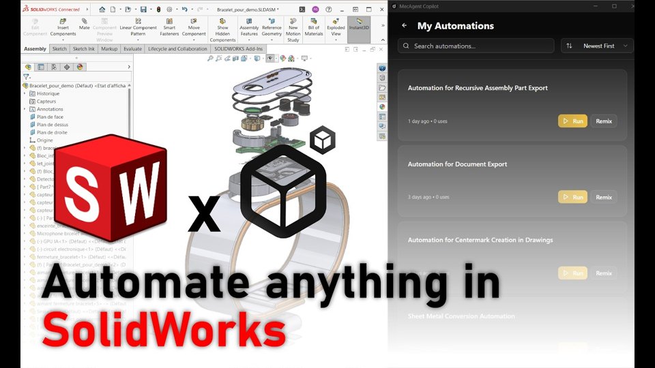This screenshot has height=368, width=655.
Task: Run the Document Export automation
Action: click(x=572, y=197)
